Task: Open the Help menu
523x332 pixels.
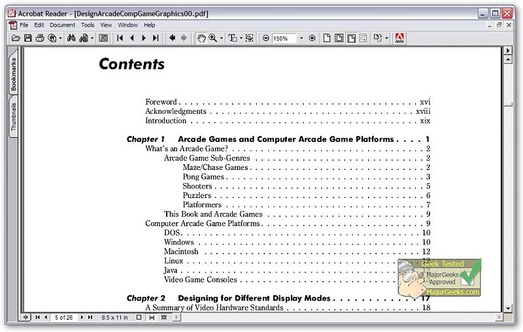Action: [x=150, y=25]
